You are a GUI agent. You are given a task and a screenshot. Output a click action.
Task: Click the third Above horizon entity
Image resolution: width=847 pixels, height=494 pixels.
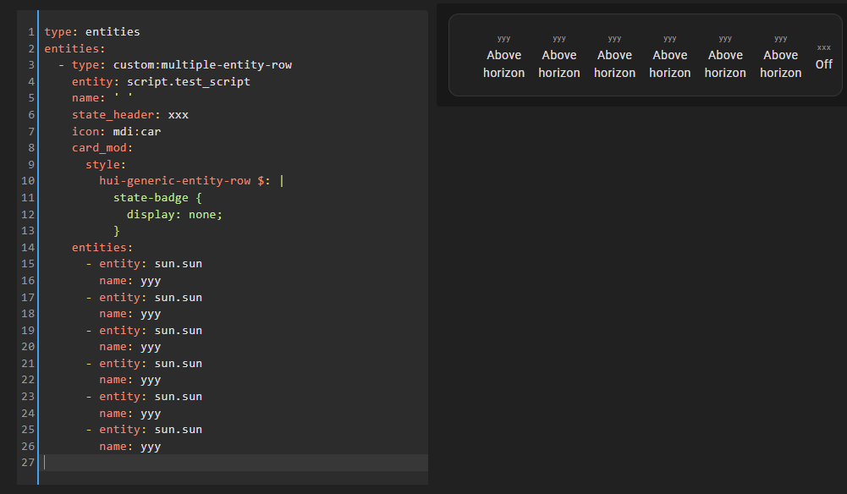tap(614, 63)
